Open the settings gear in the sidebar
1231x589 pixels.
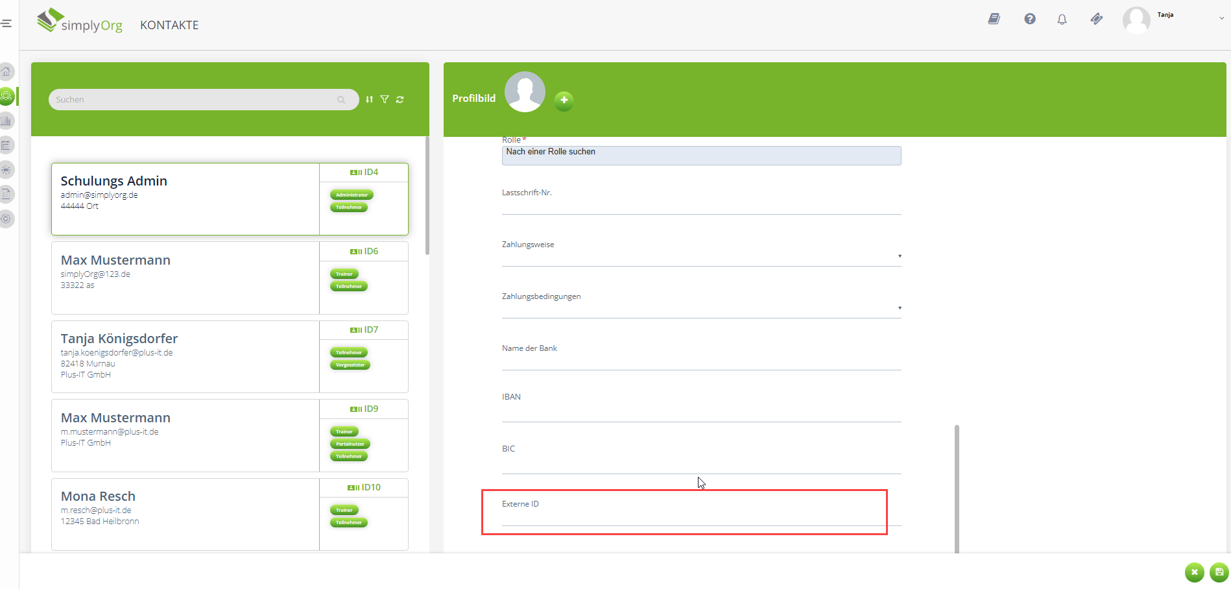pyautogui.click(x=6, y=219)
